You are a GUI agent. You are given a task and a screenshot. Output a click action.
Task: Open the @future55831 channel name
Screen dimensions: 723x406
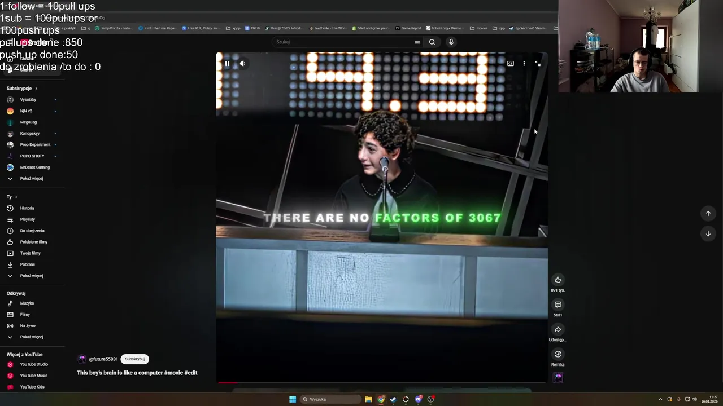click(103, 359)
